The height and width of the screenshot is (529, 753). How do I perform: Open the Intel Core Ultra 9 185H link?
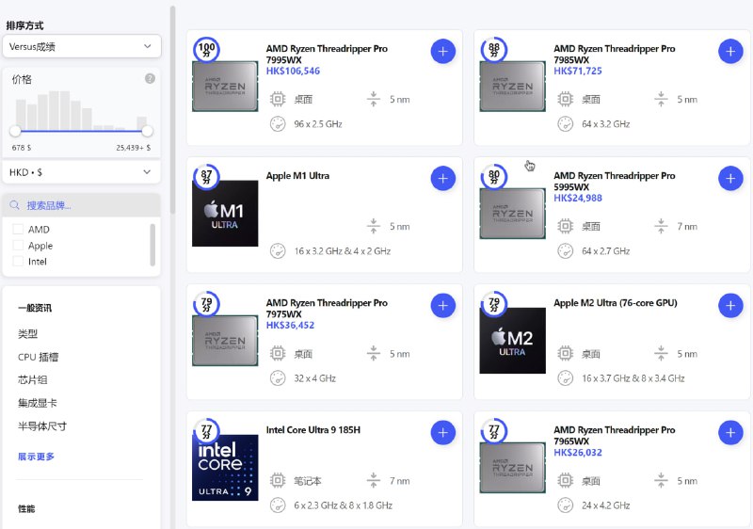pyautogui.click(x=313, y=430)
